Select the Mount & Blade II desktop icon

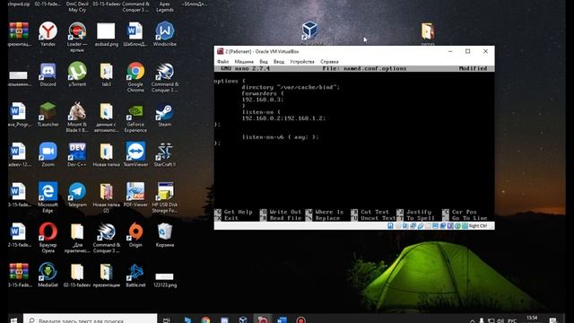click(x=77, y=117)
